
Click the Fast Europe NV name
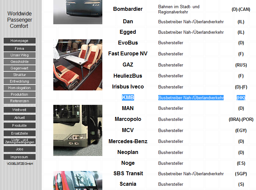128,53
